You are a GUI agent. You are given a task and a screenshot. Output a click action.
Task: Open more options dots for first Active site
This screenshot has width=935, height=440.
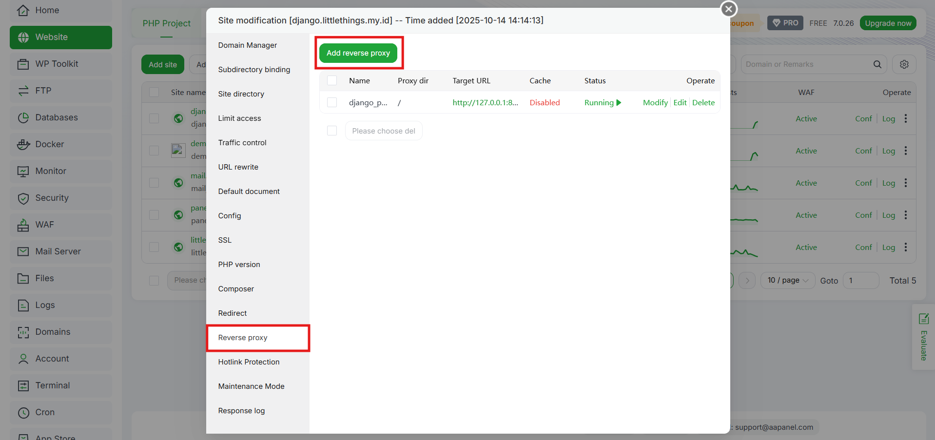point(906,118)
